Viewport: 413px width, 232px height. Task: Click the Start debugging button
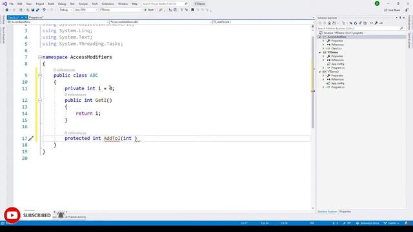click(x=150, y=10)
